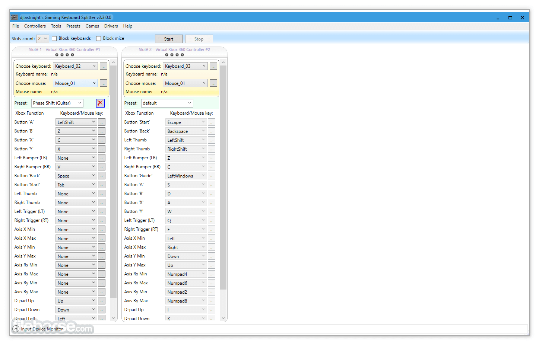Screen dimensions: 539x345
Task: Open Slot 1 Button 'Back' Space dropdown
Action: coord(76,176)
